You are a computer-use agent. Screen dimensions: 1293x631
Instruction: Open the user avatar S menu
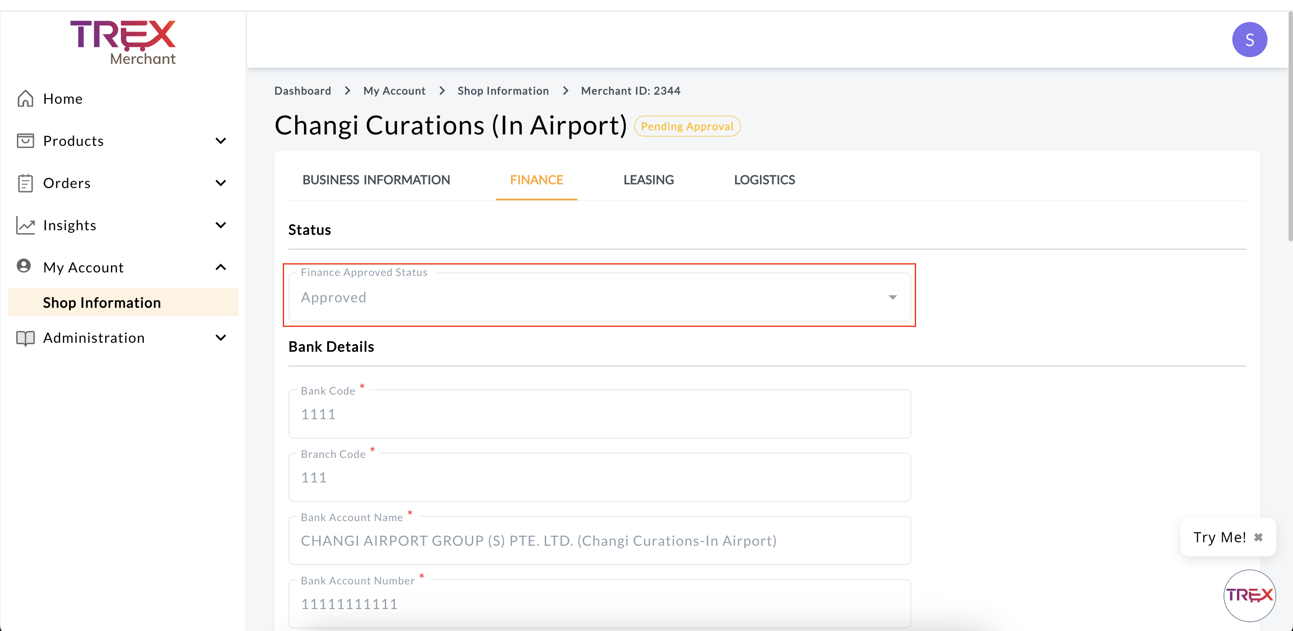point(1249,40)
